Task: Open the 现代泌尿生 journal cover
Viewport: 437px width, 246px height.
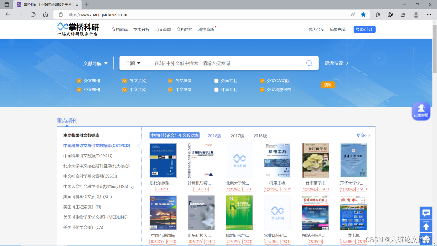Action: tap(163, 160)
